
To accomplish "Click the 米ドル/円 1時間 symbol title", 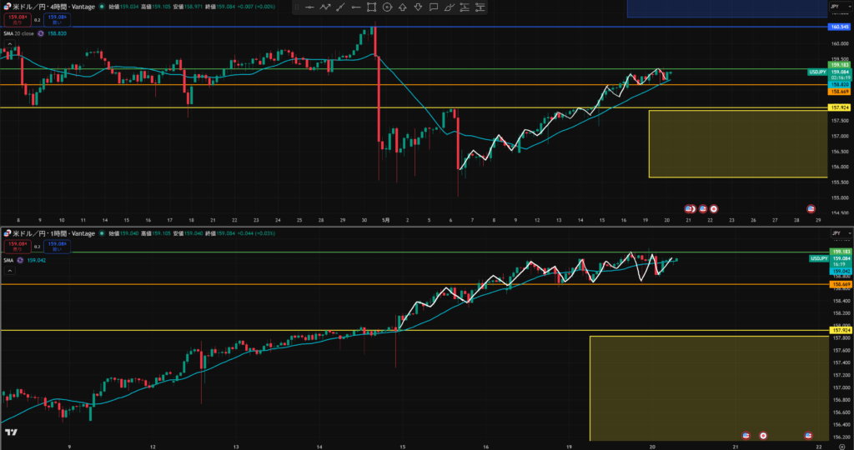I will (x=53, y=233).
